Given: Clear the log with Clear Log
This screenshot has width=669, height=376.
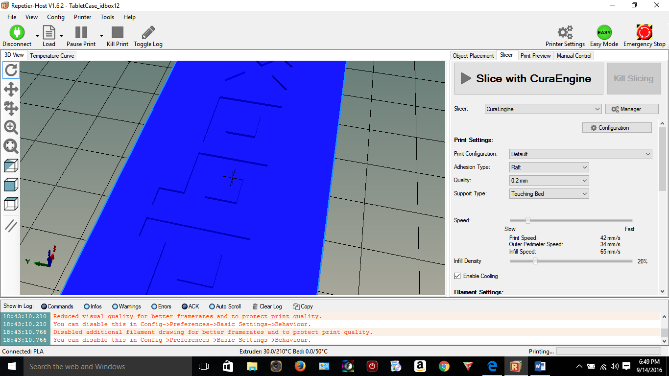Looking at the screenshot, I should pyautogui.click(x=267, y=306).
